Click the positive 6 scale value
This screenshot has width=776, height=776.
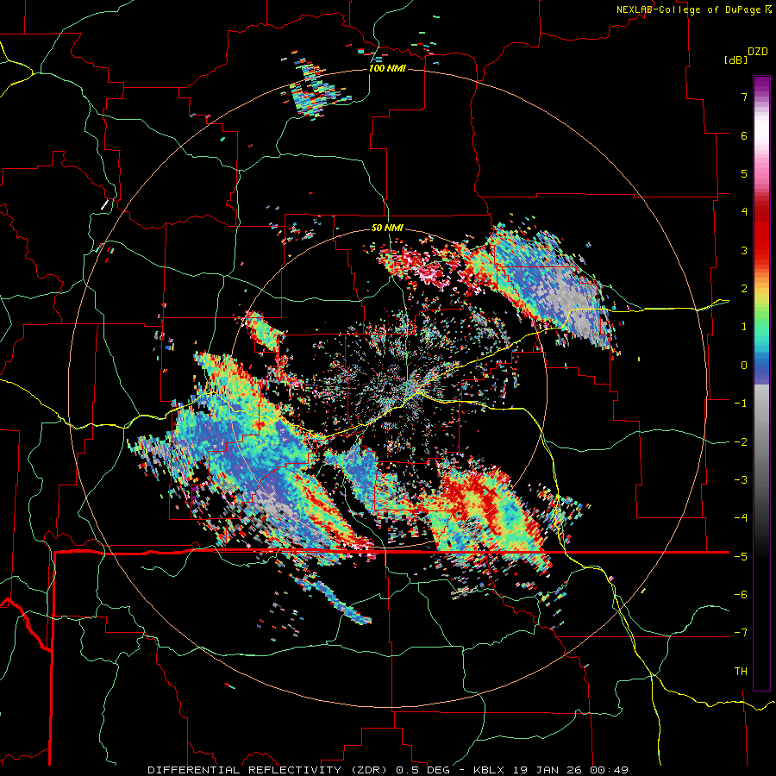(744, 135)
